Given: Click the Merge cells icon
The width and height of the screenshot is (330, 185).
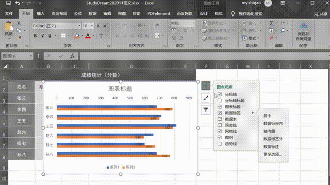Looking at the screenshot, I should [x=157, y=35].
